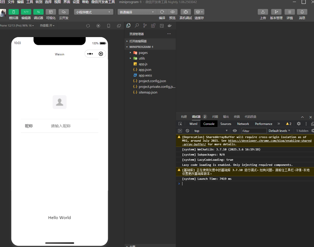Click the 上传 upload icon
This screenshot has height=247, width=314.
pyautogui.click(x=263, y=12)
